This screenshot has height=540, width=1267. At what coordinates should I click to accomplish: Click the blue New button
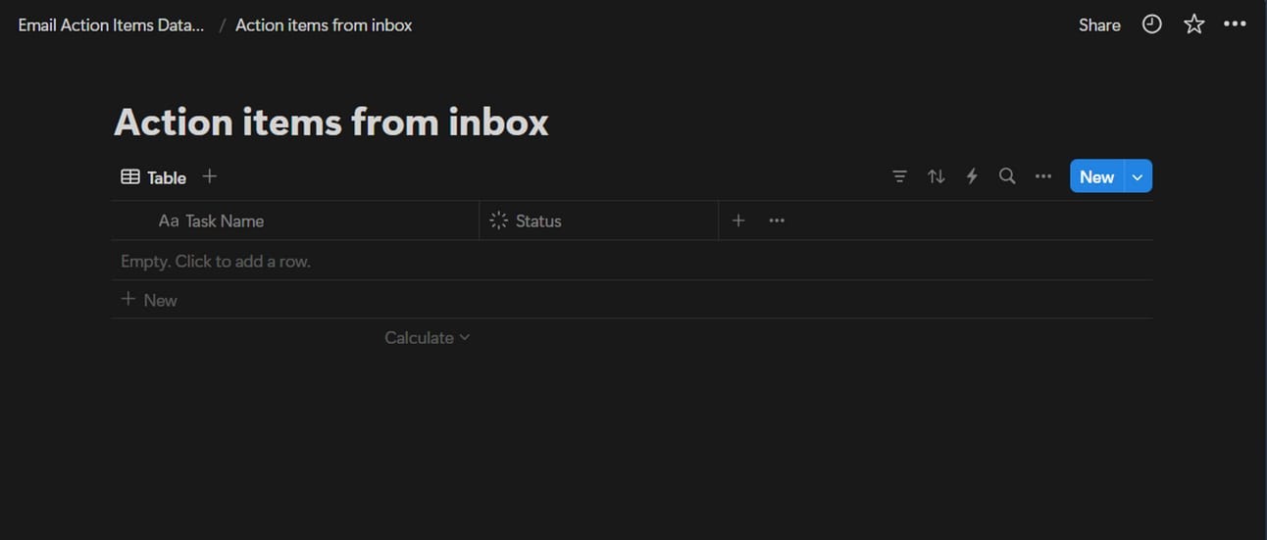[1096, 176]
